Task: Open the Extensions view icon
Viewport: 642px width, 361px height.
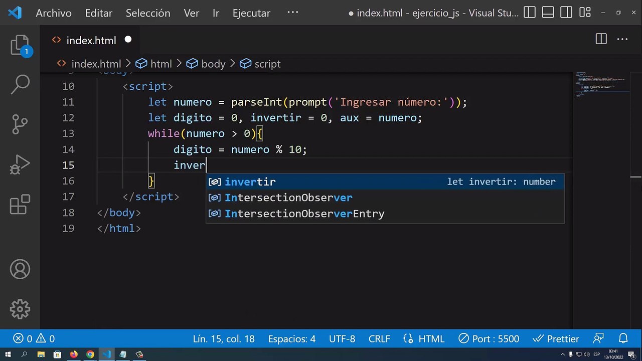Action: click(x=20, y=204)
